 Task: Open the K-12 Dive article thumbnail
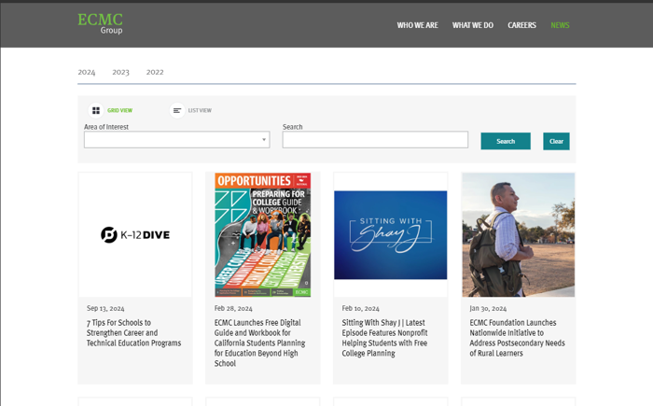pyautogui.click(x=135, y=234)
